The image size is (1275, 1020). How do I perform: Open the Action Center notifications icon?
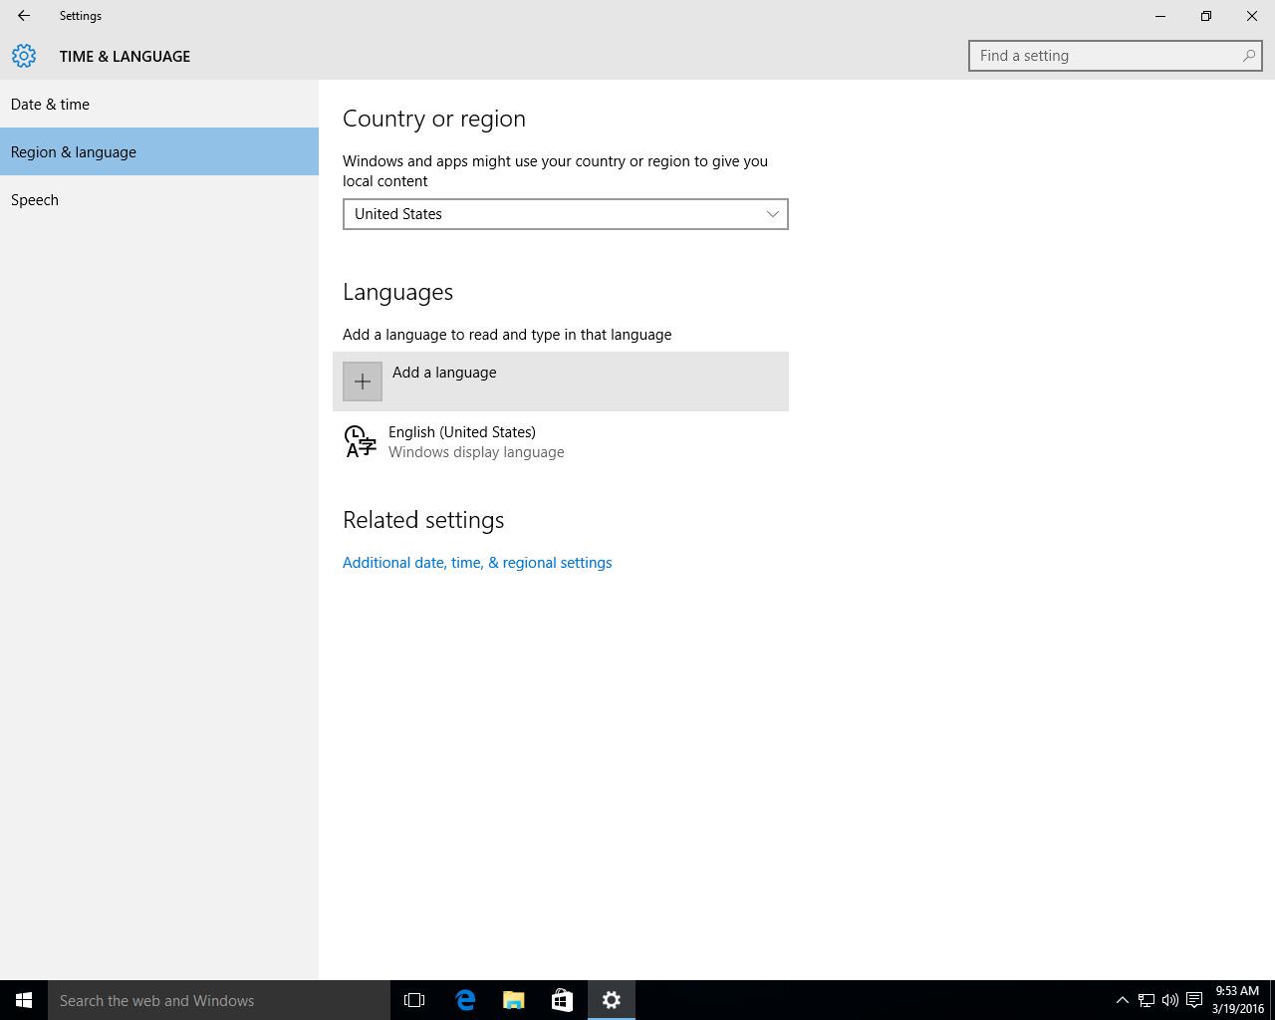1194,1000
